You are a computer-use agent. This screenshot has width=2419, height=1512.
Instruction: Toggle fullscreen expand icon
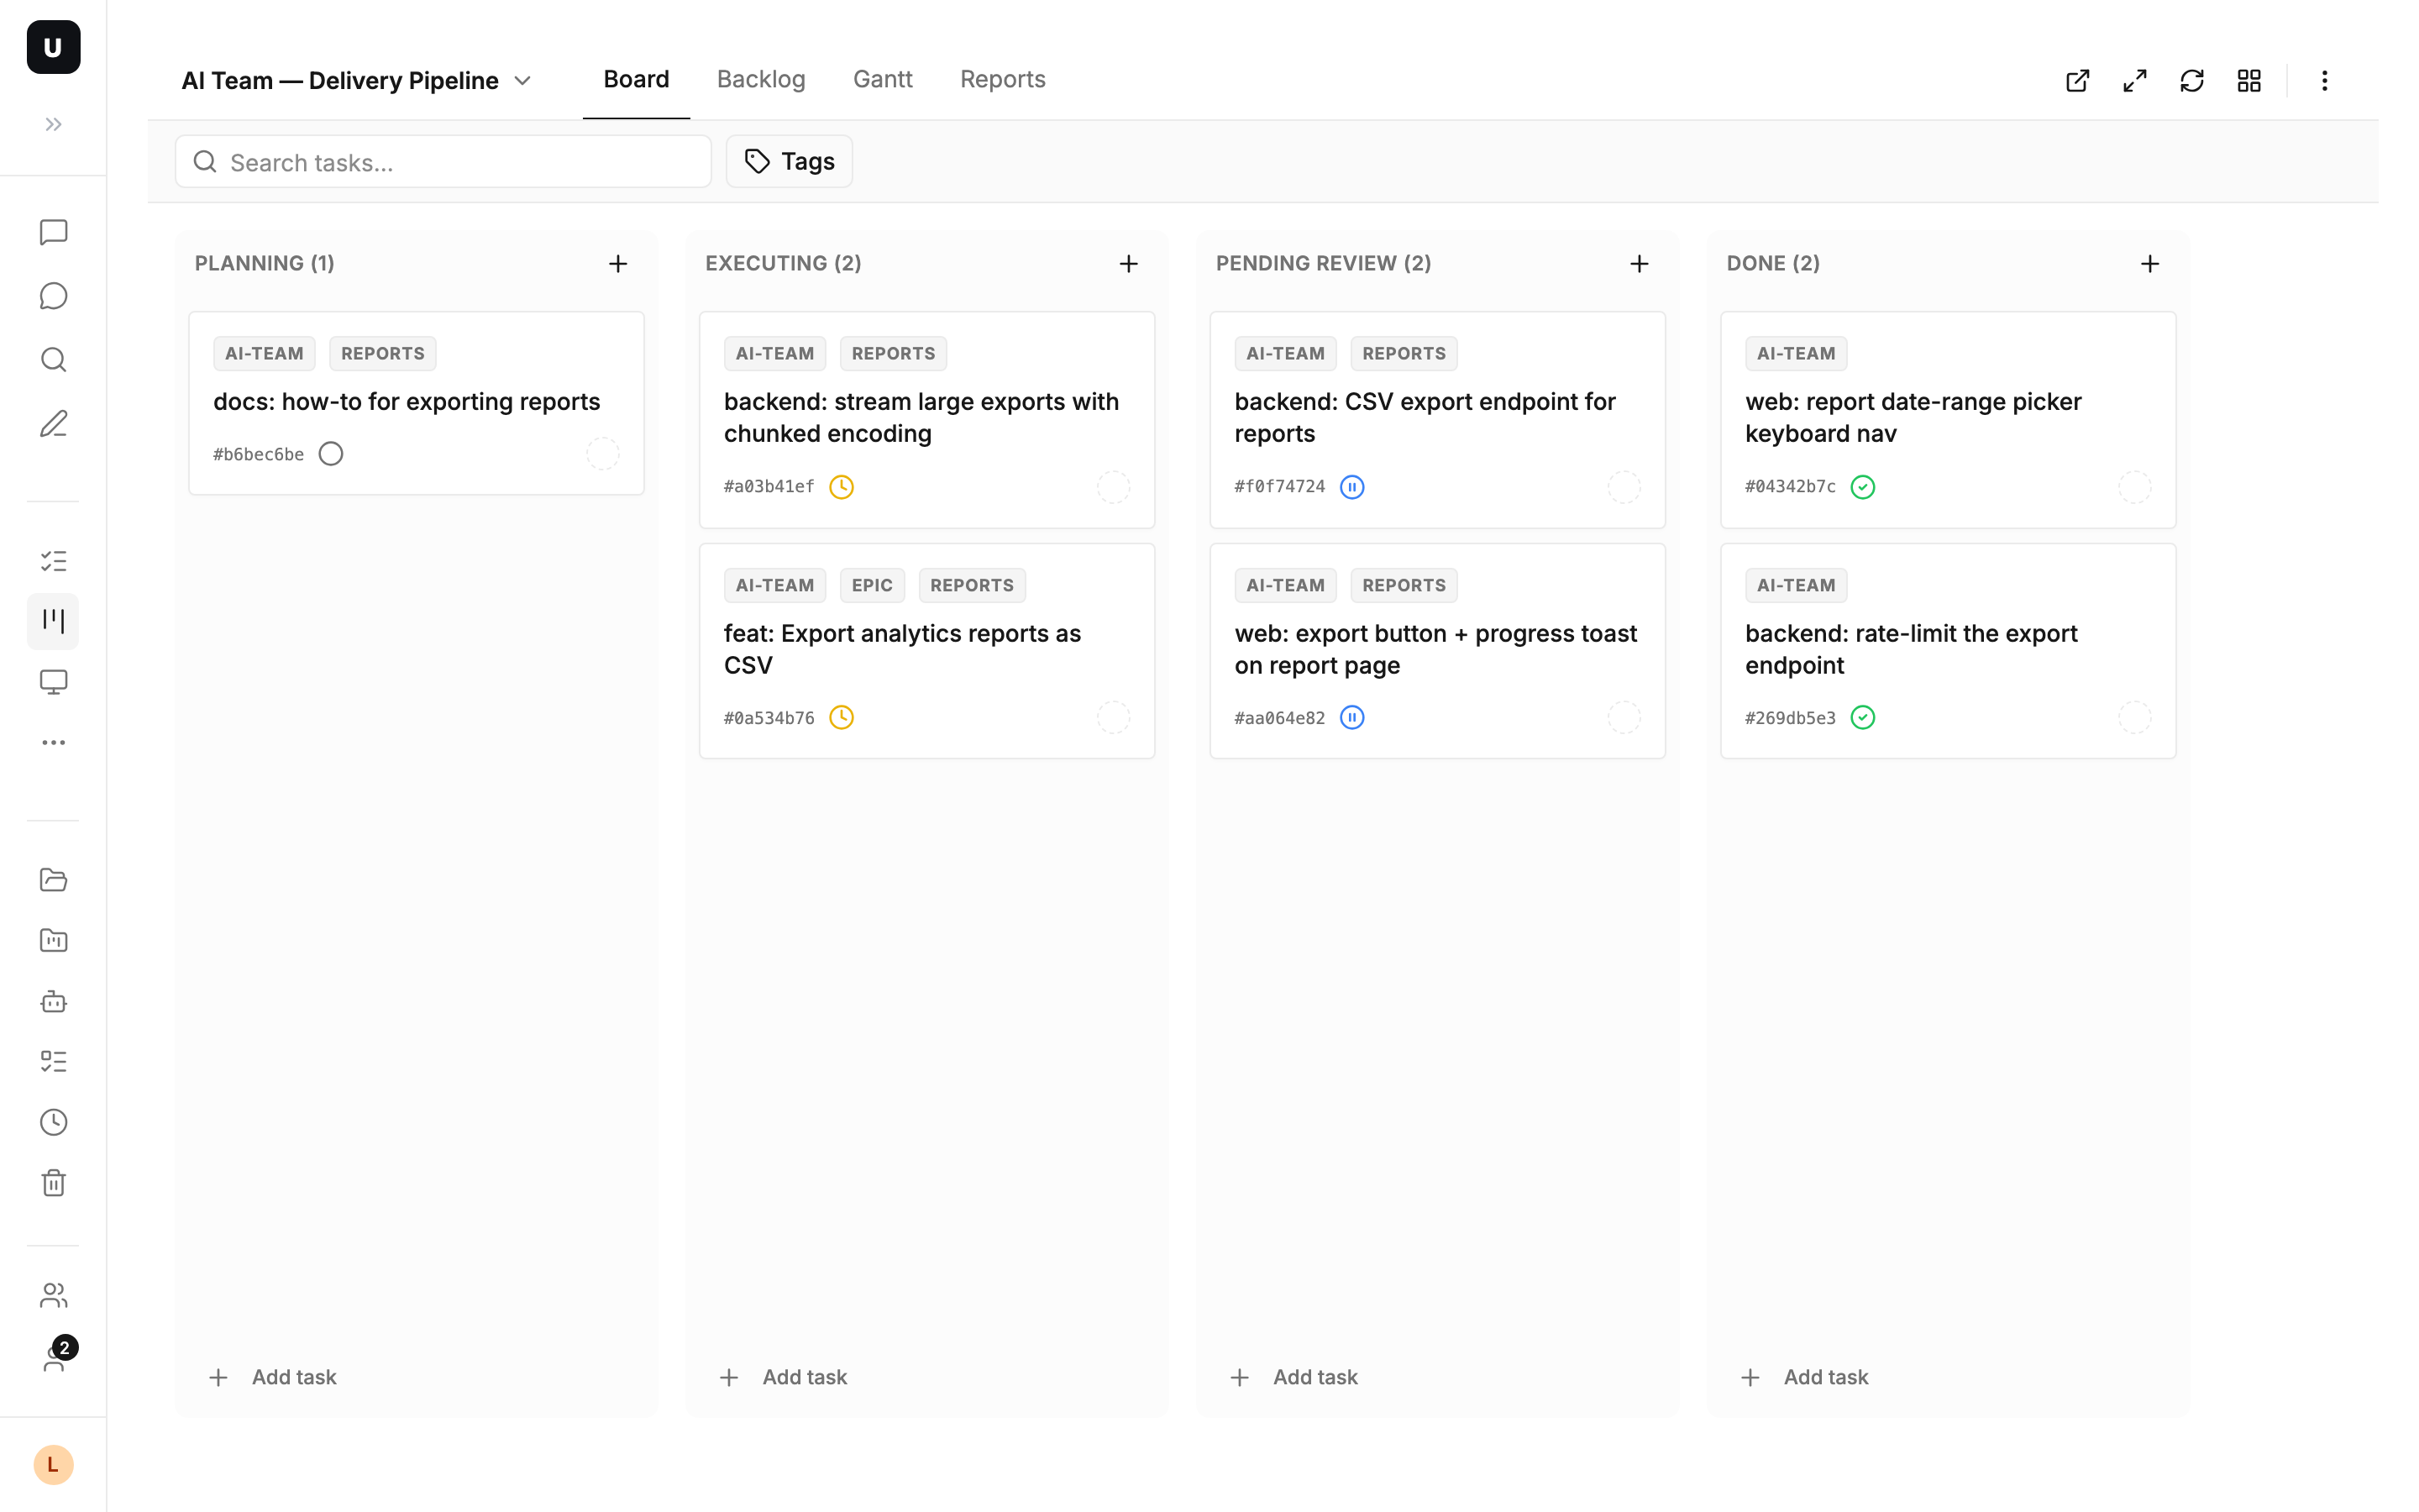(x=2135, y=81)
